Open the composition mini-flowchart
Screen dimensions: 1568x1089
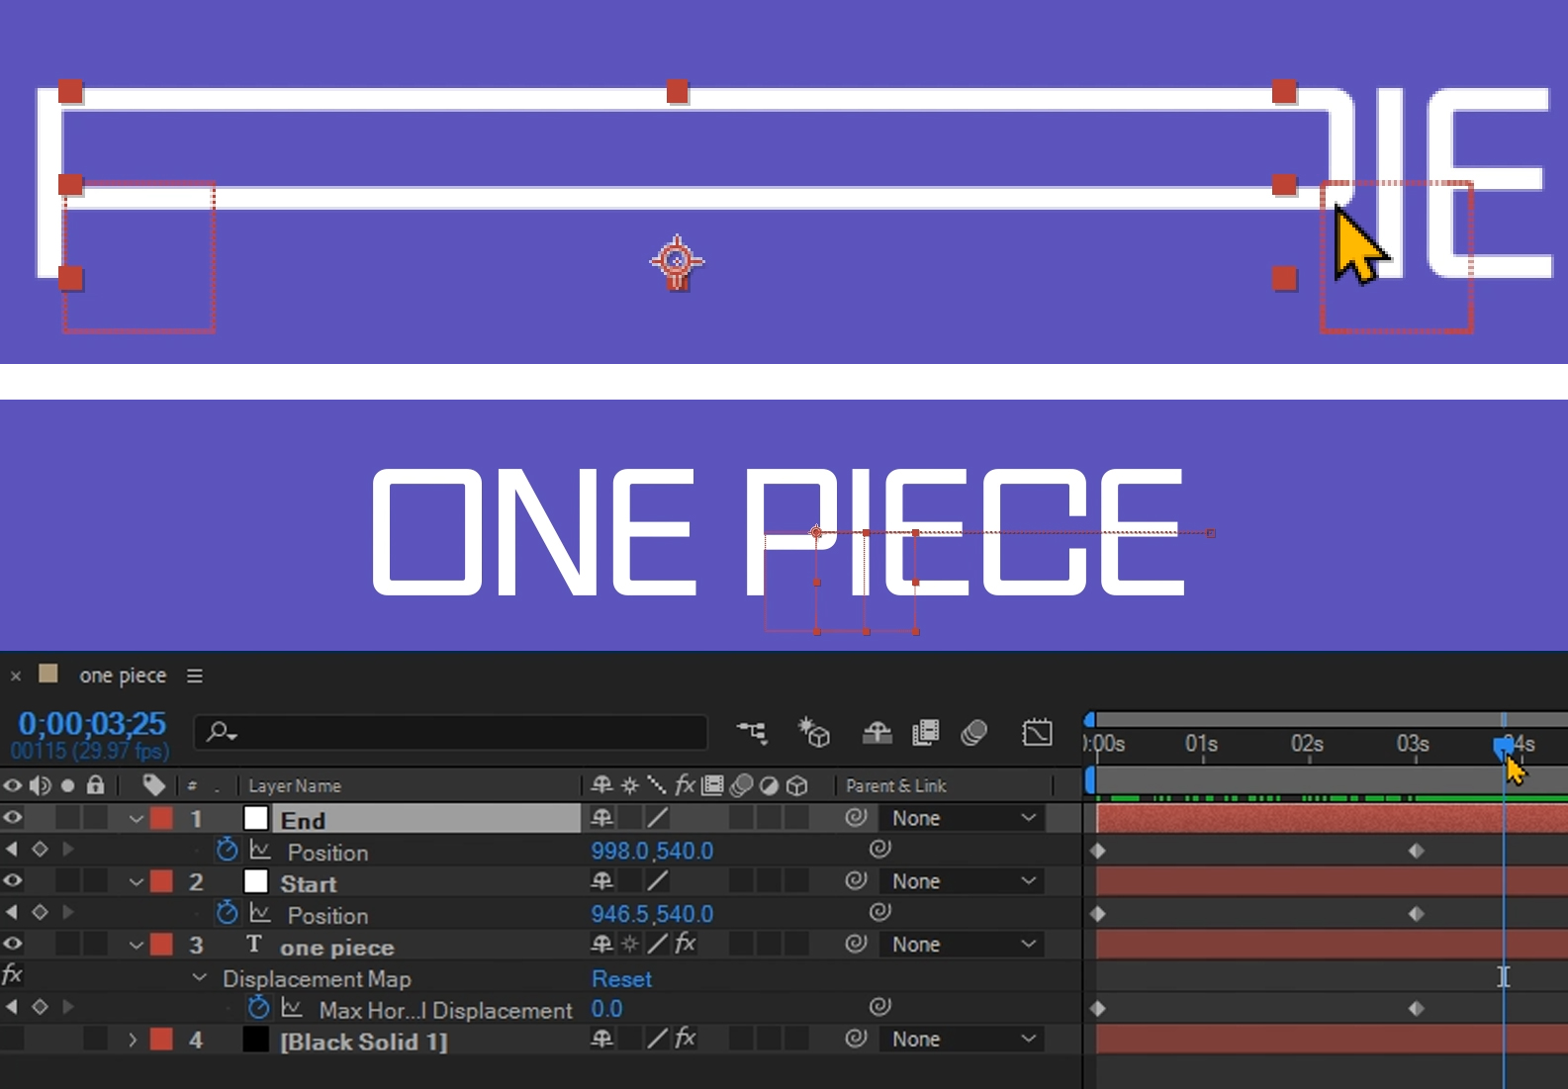click(752, 732)
